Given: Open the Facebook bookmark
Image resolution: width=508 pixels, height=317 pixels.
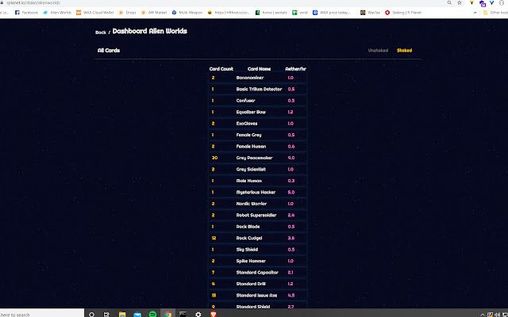Looking at the screenshot, I should [26, 13].
